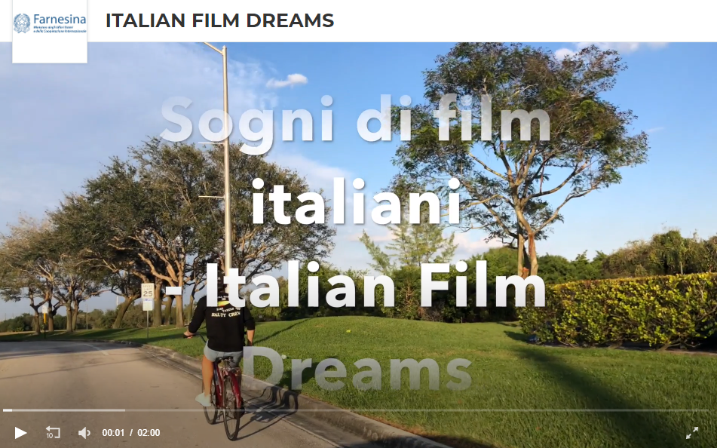Viewport: 717px width, 448px height.
Task: Jump to the end of the buffered segment
Action: pyautogui.click(x=124, y=410)
